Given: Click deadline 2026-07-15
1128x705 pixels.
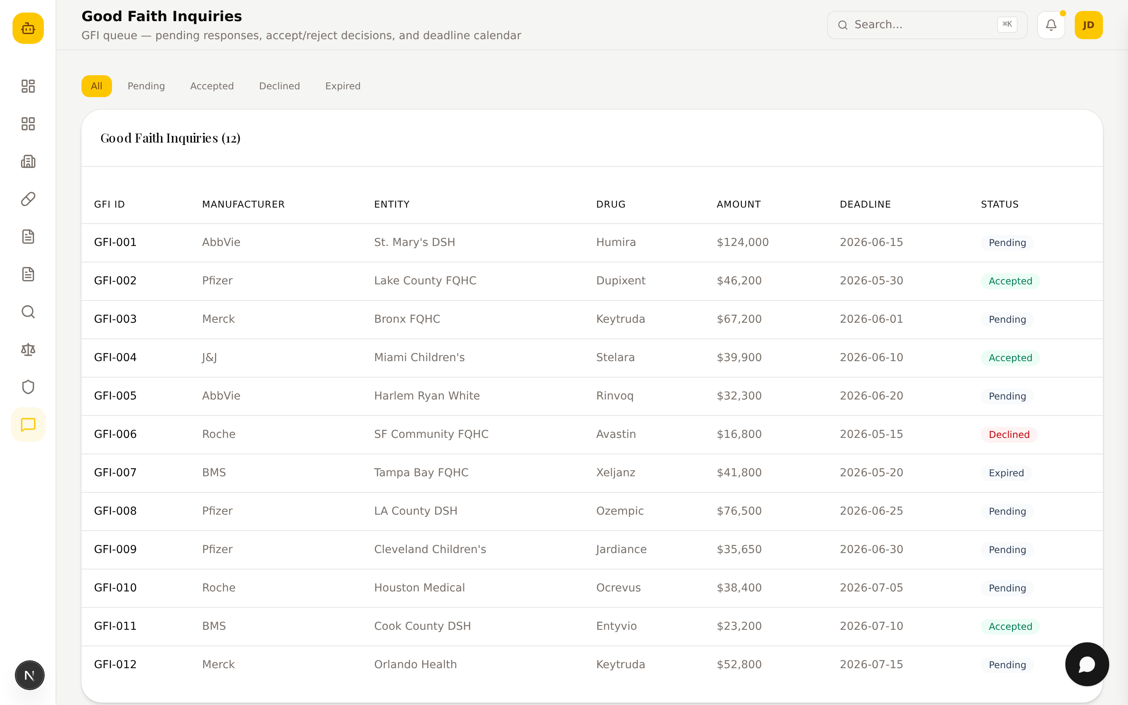Looking at the screenshot, I should pyautogui.click(x=871, y=664).
